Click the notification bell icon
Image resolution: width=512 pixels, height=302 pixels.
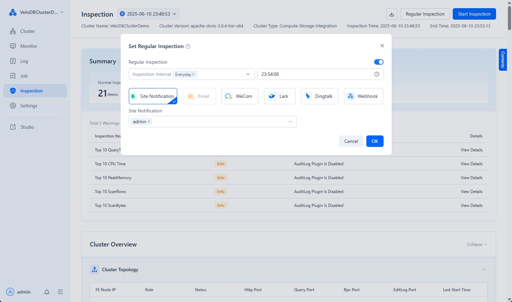click(47, 292)
